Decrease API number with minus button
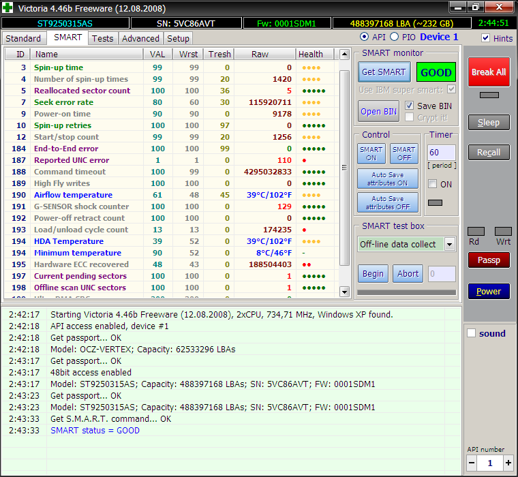Viewport: 518px width, 477px height. tap(472, 463)
